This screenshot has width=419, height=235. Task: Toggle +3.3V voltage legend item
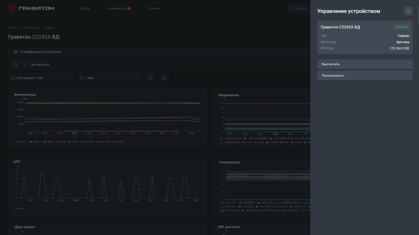tap(259, 143)
